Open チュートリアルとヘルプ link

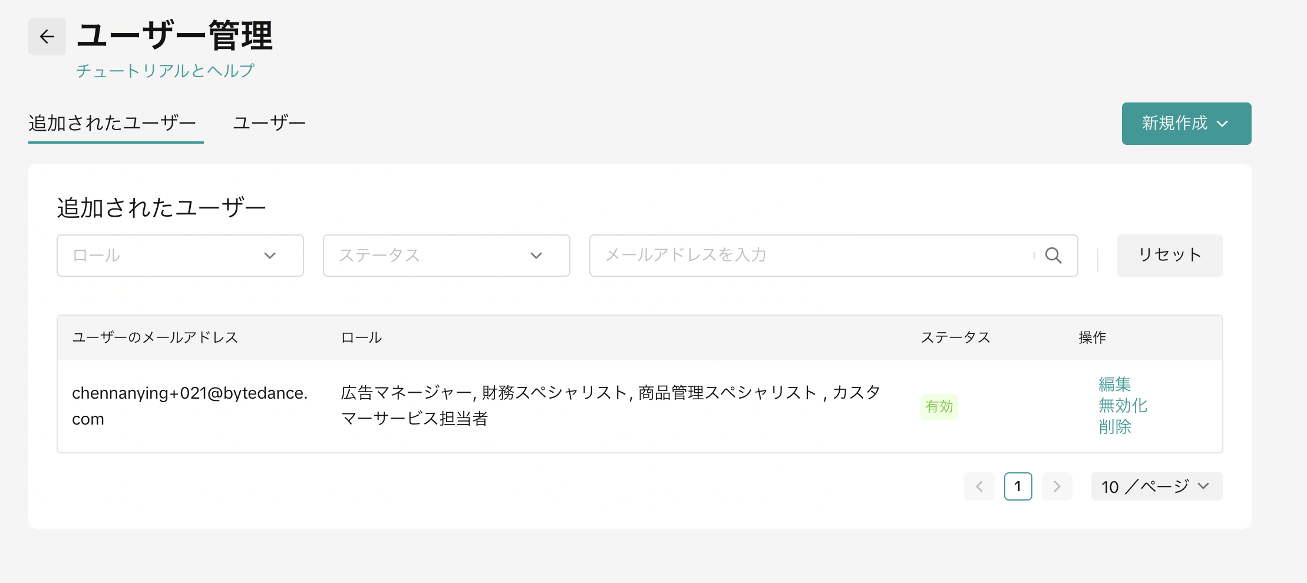[x=165, y=71]
